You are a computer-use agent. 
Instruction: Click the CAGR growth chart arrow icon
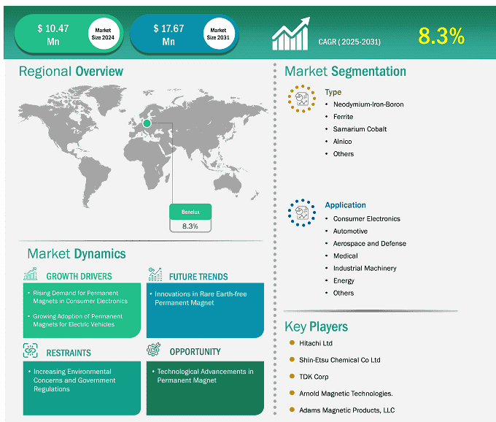pyautogui.click(x=291, y=34)
